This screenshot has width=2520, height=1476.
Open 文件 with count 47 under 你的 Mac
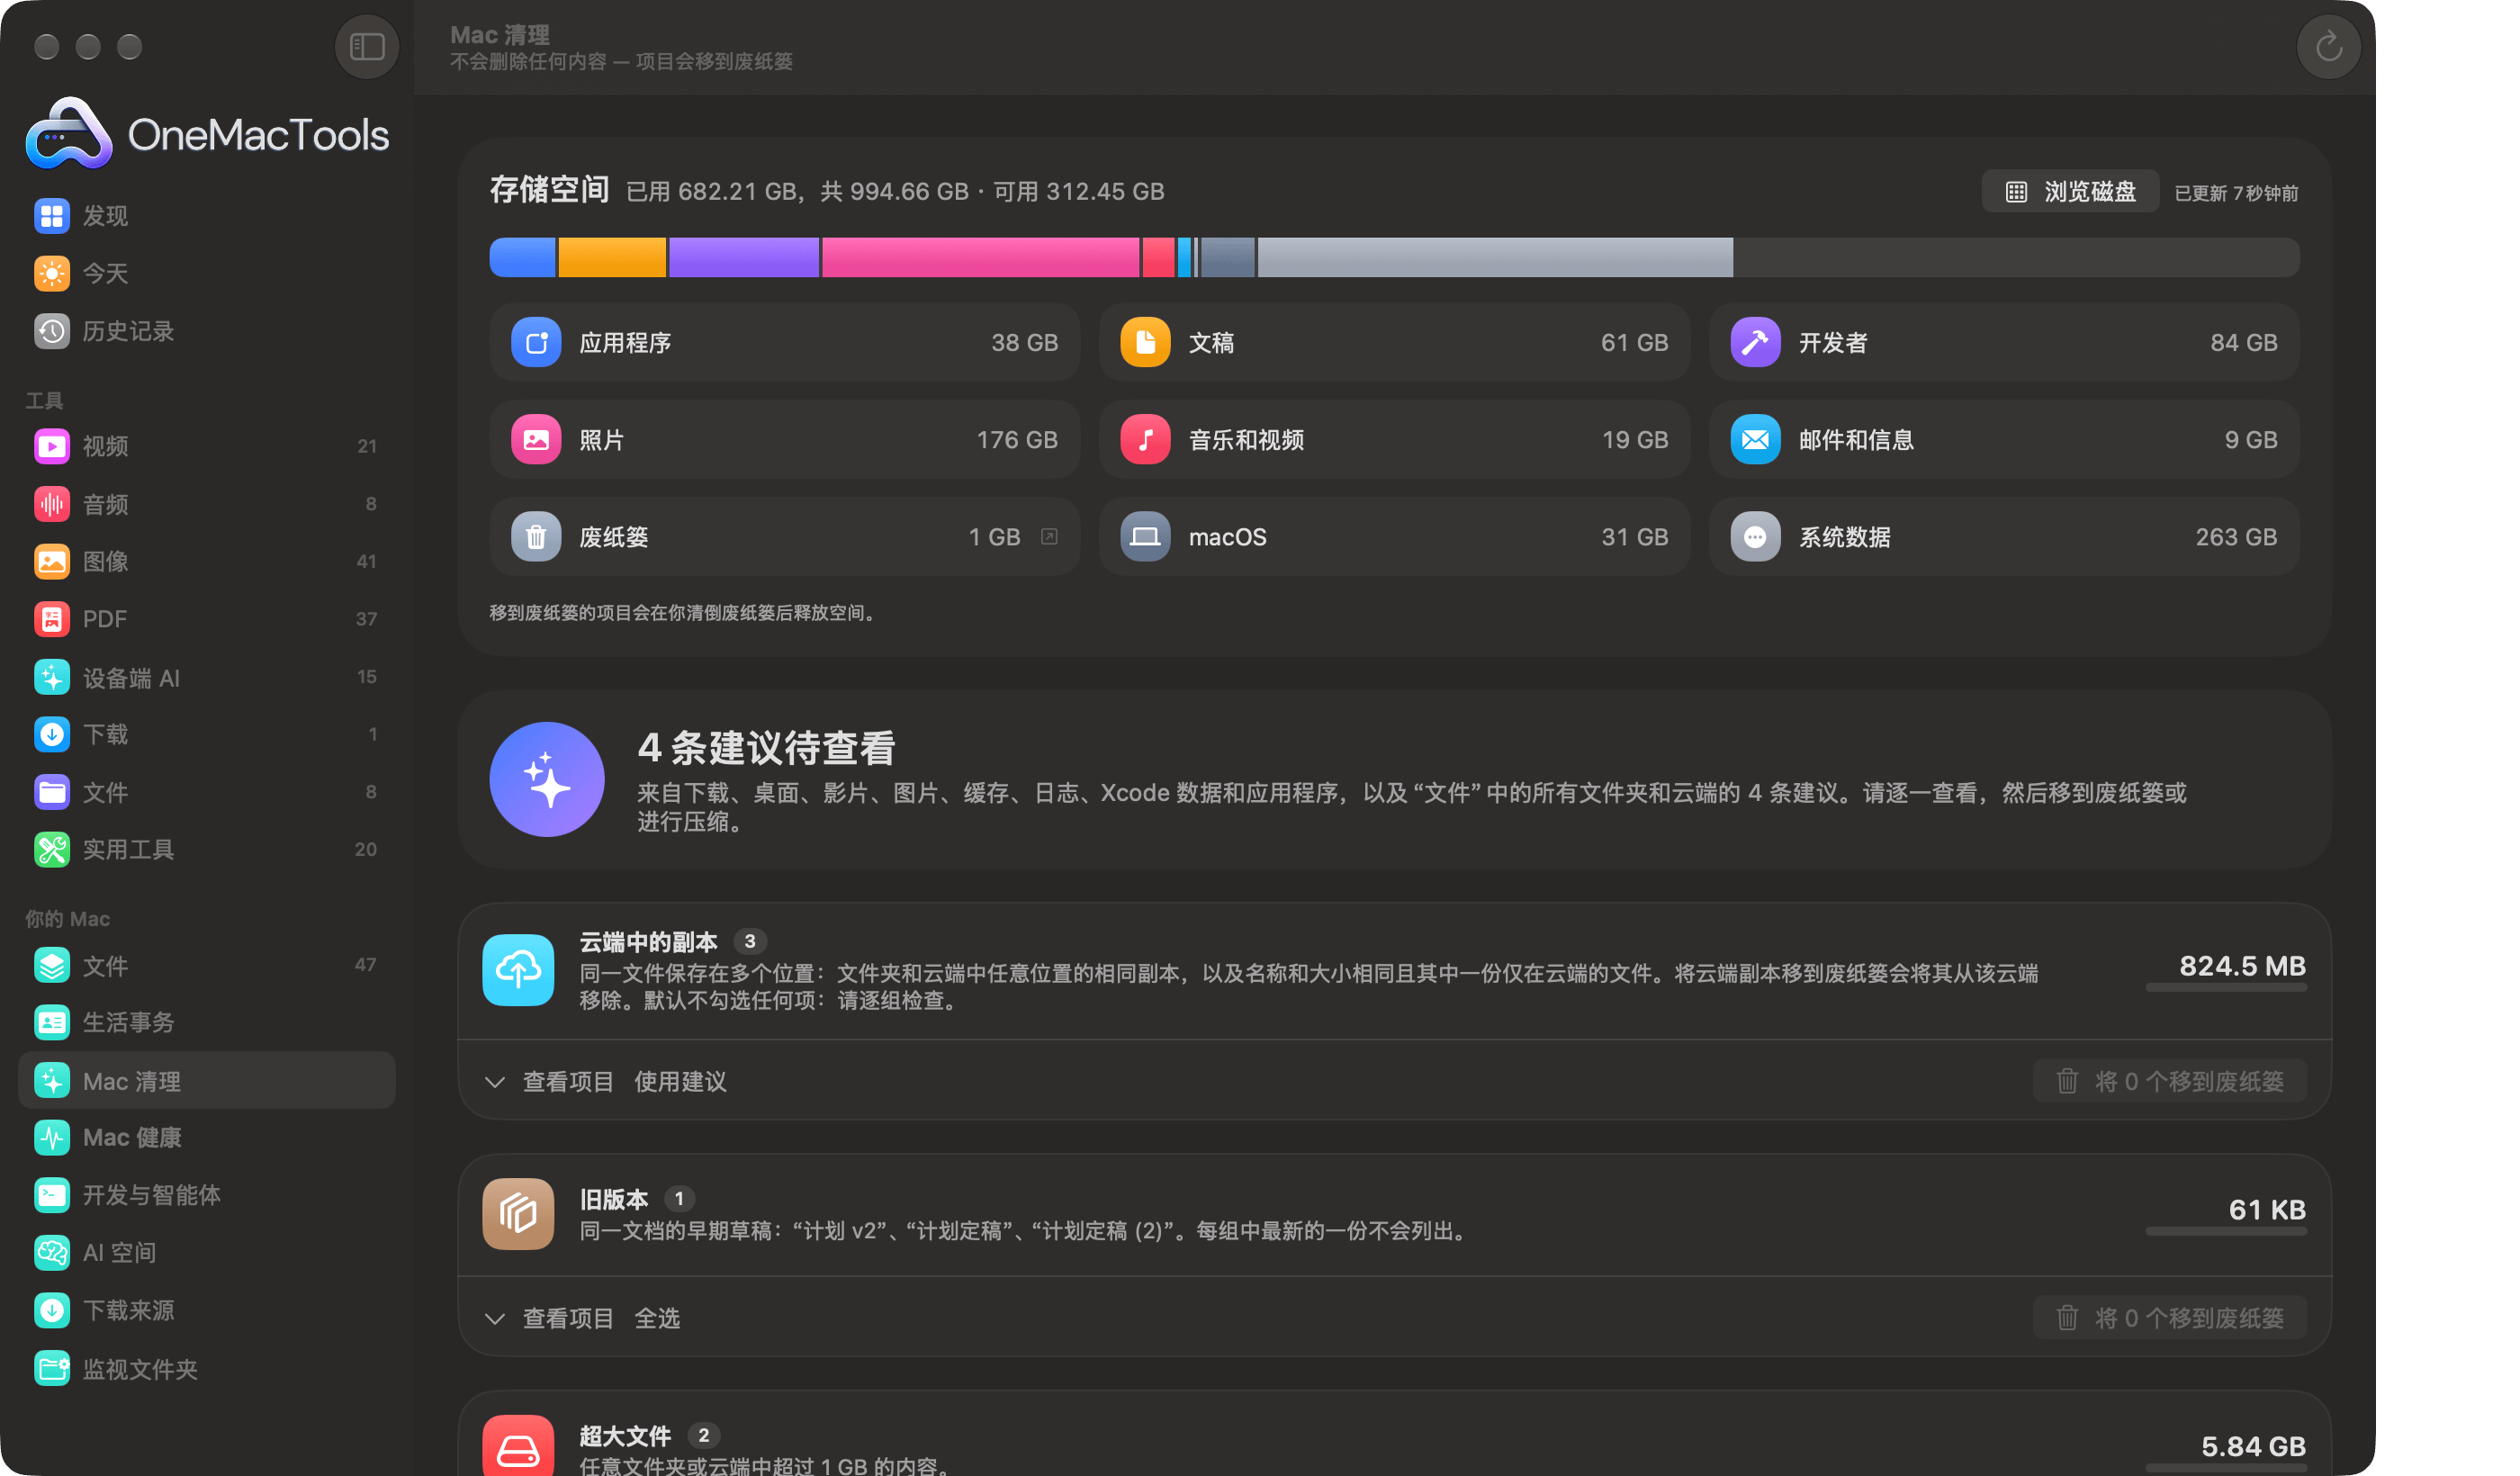pyautogui.click(x=207, y=965)
